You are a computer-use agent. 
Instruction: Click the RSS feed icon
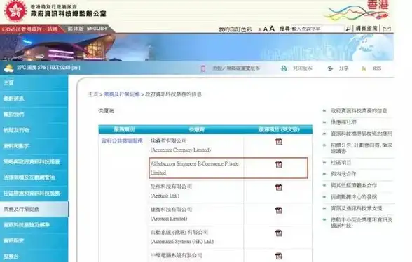click(364, 68)
